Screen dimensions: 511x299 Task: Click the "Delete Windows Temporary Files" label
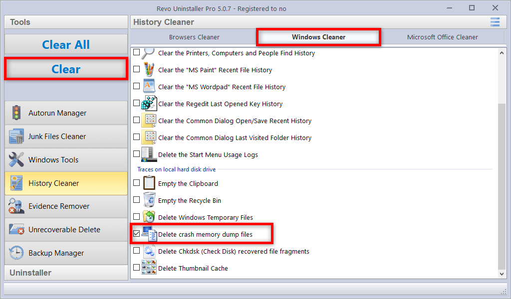tap(205, 217)
